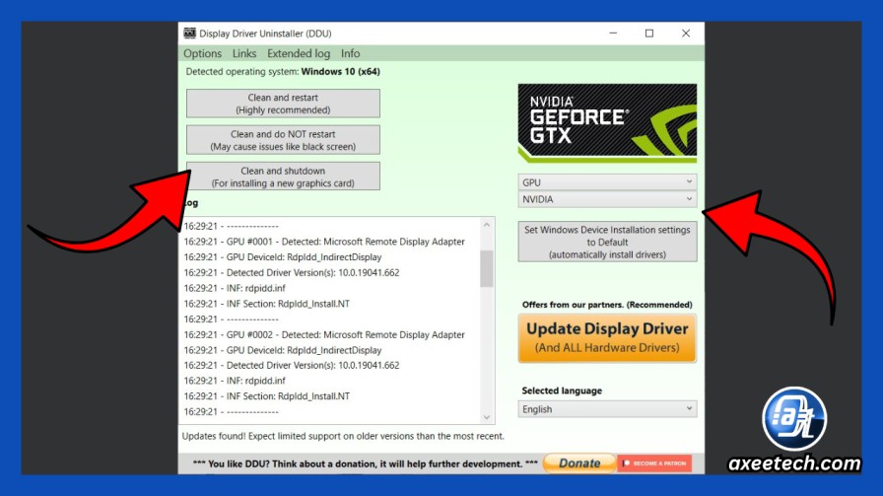Image resolution: width=883 pixels, height=496 pixels.
Task: Select log line GPU #0002 Detected Microsoft Remote Display Adapter
Action: (x=324, y=334)
